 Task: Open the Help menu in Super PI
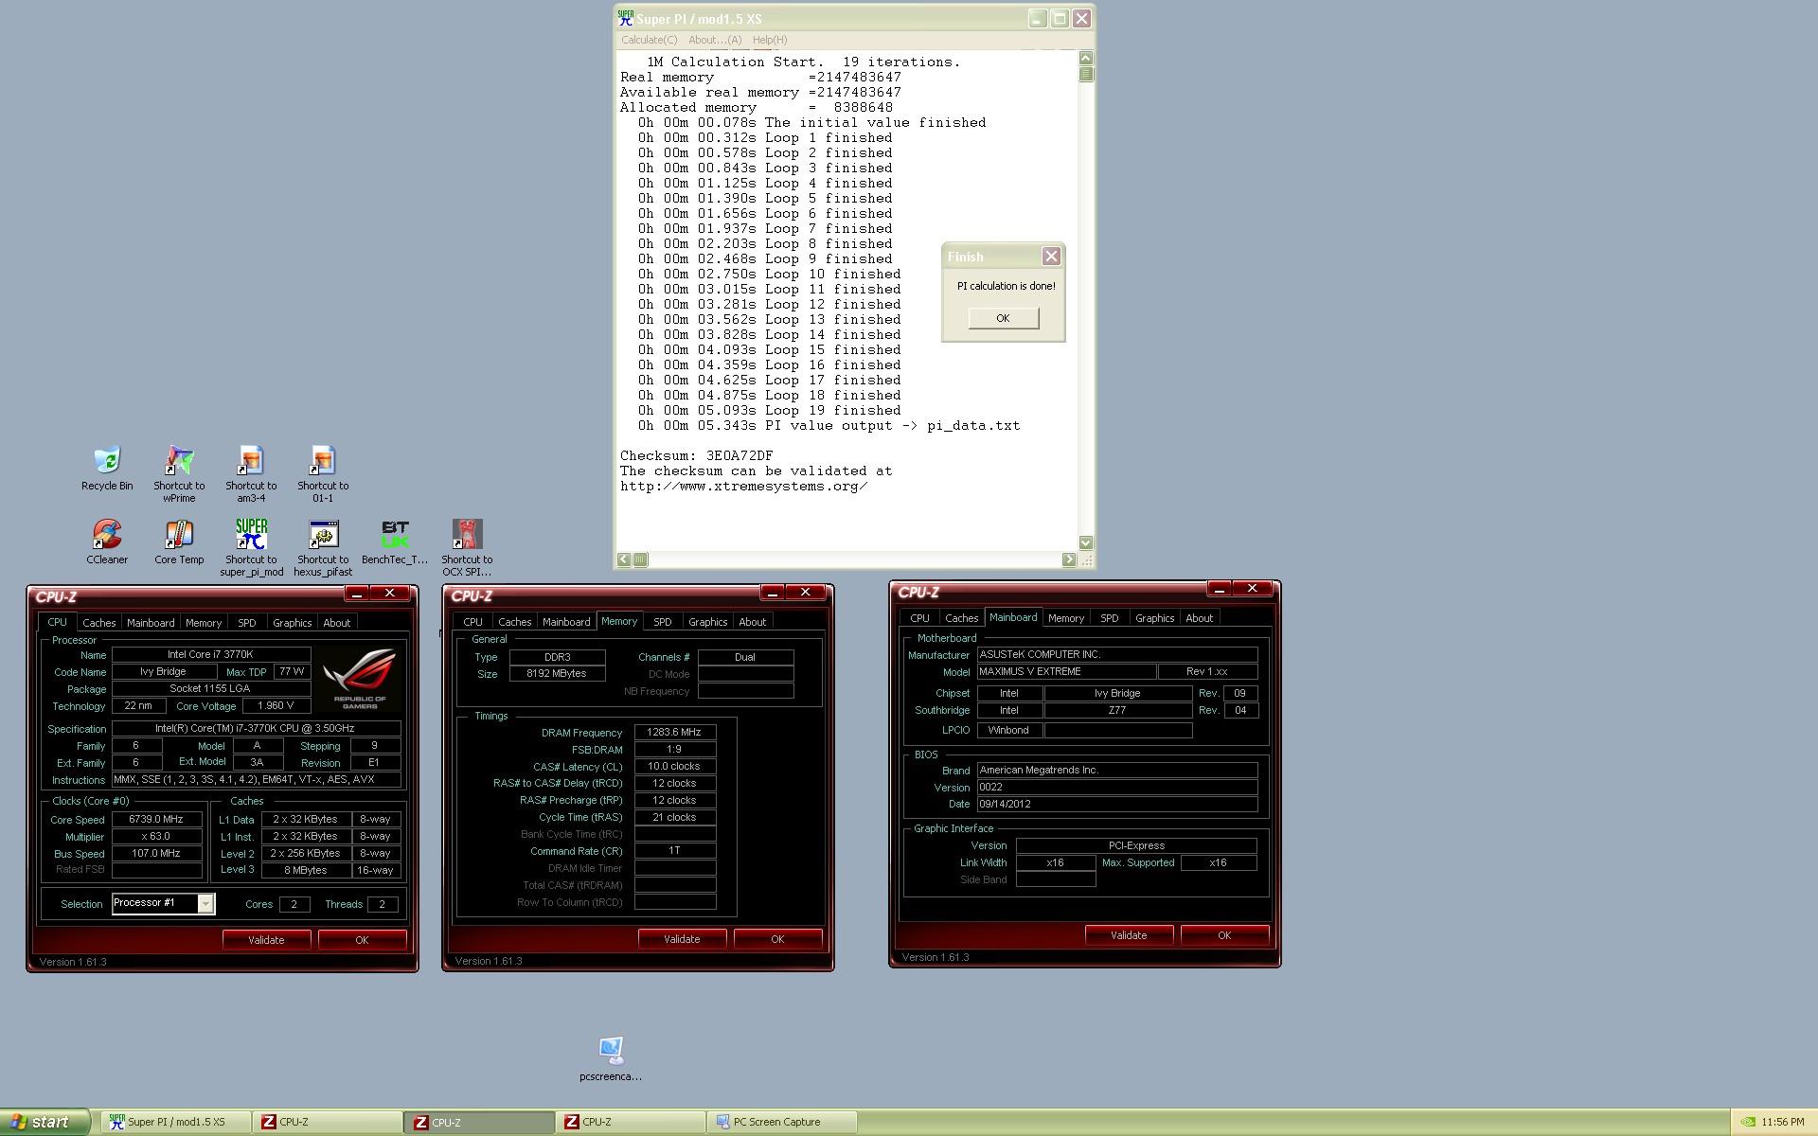770,40
